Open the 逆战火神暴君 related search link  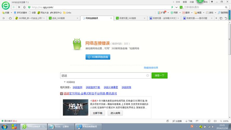111,87
